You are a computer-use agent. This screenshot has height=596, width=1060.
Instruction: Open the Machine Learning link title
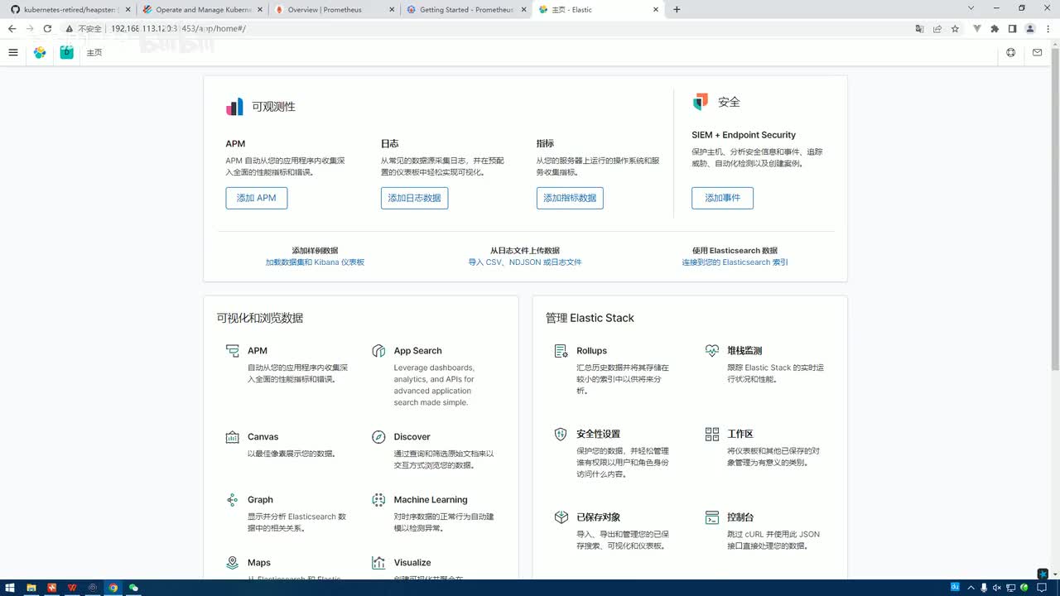pyautogui.click(x=431, y=500)
